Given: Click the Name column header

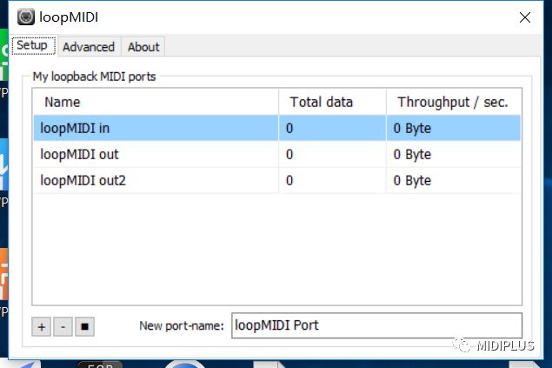Looking at the screenshot, I should click(x=156, y=102).
